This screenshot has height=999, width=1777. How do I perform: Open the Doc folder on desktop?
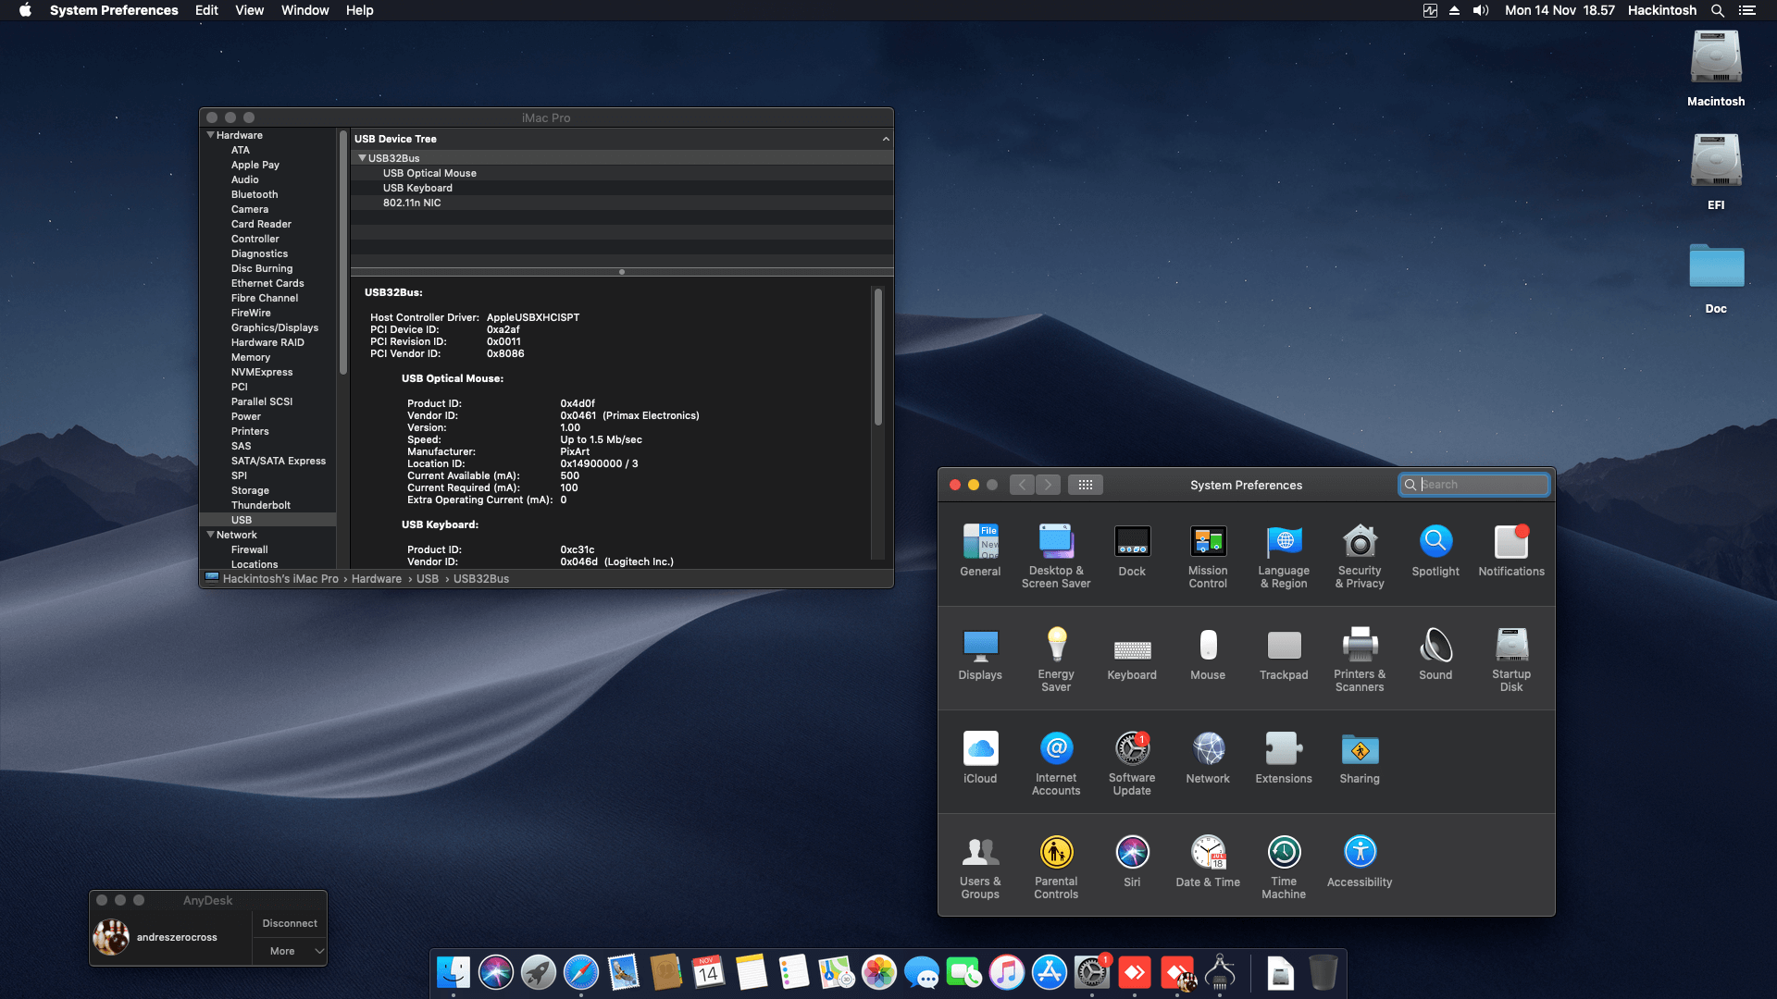tap(1716, 276)
